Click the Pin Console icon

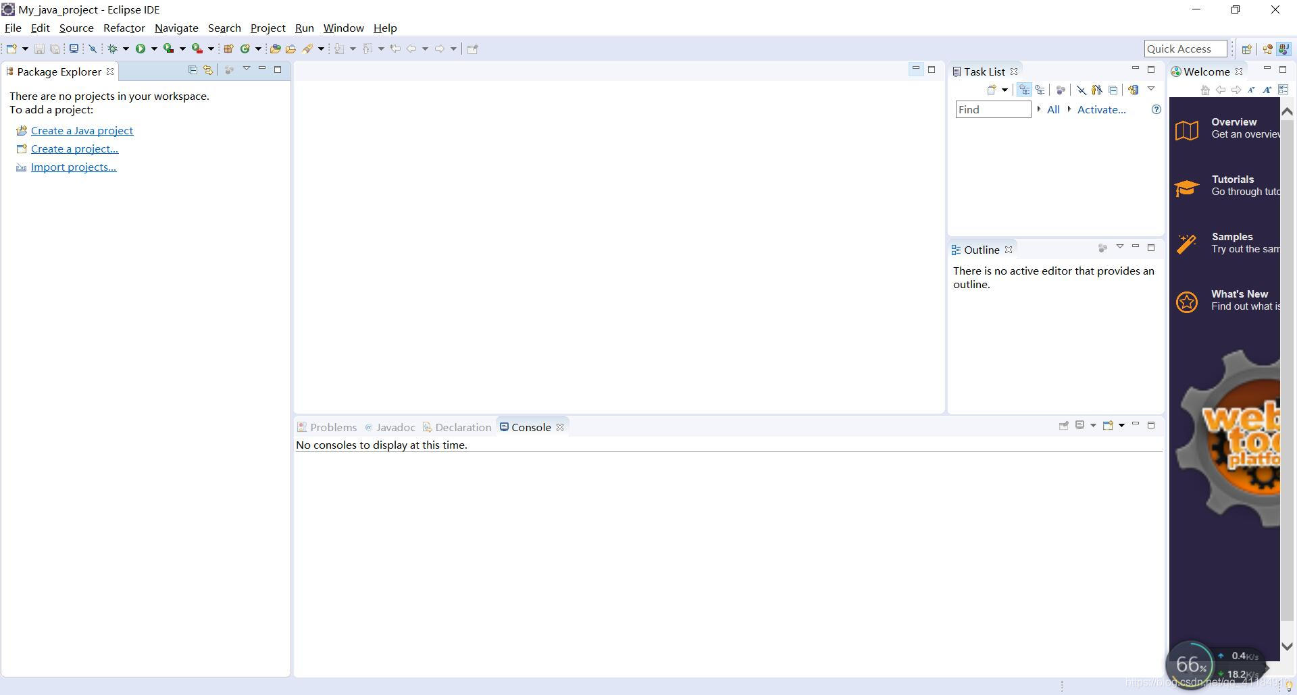1063,425
